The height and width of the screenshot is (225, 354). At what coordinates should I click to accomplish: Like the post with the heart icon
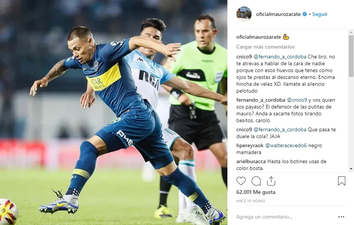(x=241, y=181)
